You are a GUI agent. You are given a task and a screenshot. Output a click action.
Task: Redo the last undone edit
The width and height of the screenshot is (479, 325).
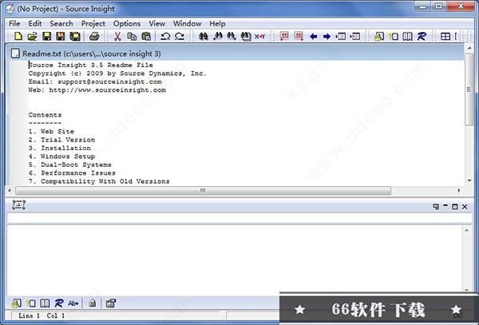click(x=180, y=37)
